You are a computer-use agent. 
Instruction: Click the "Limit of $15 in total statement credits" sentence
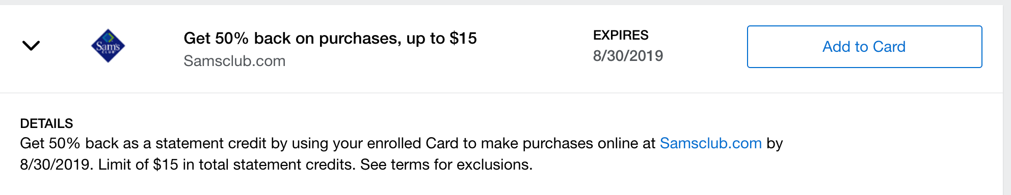click(x=227, y=165)
